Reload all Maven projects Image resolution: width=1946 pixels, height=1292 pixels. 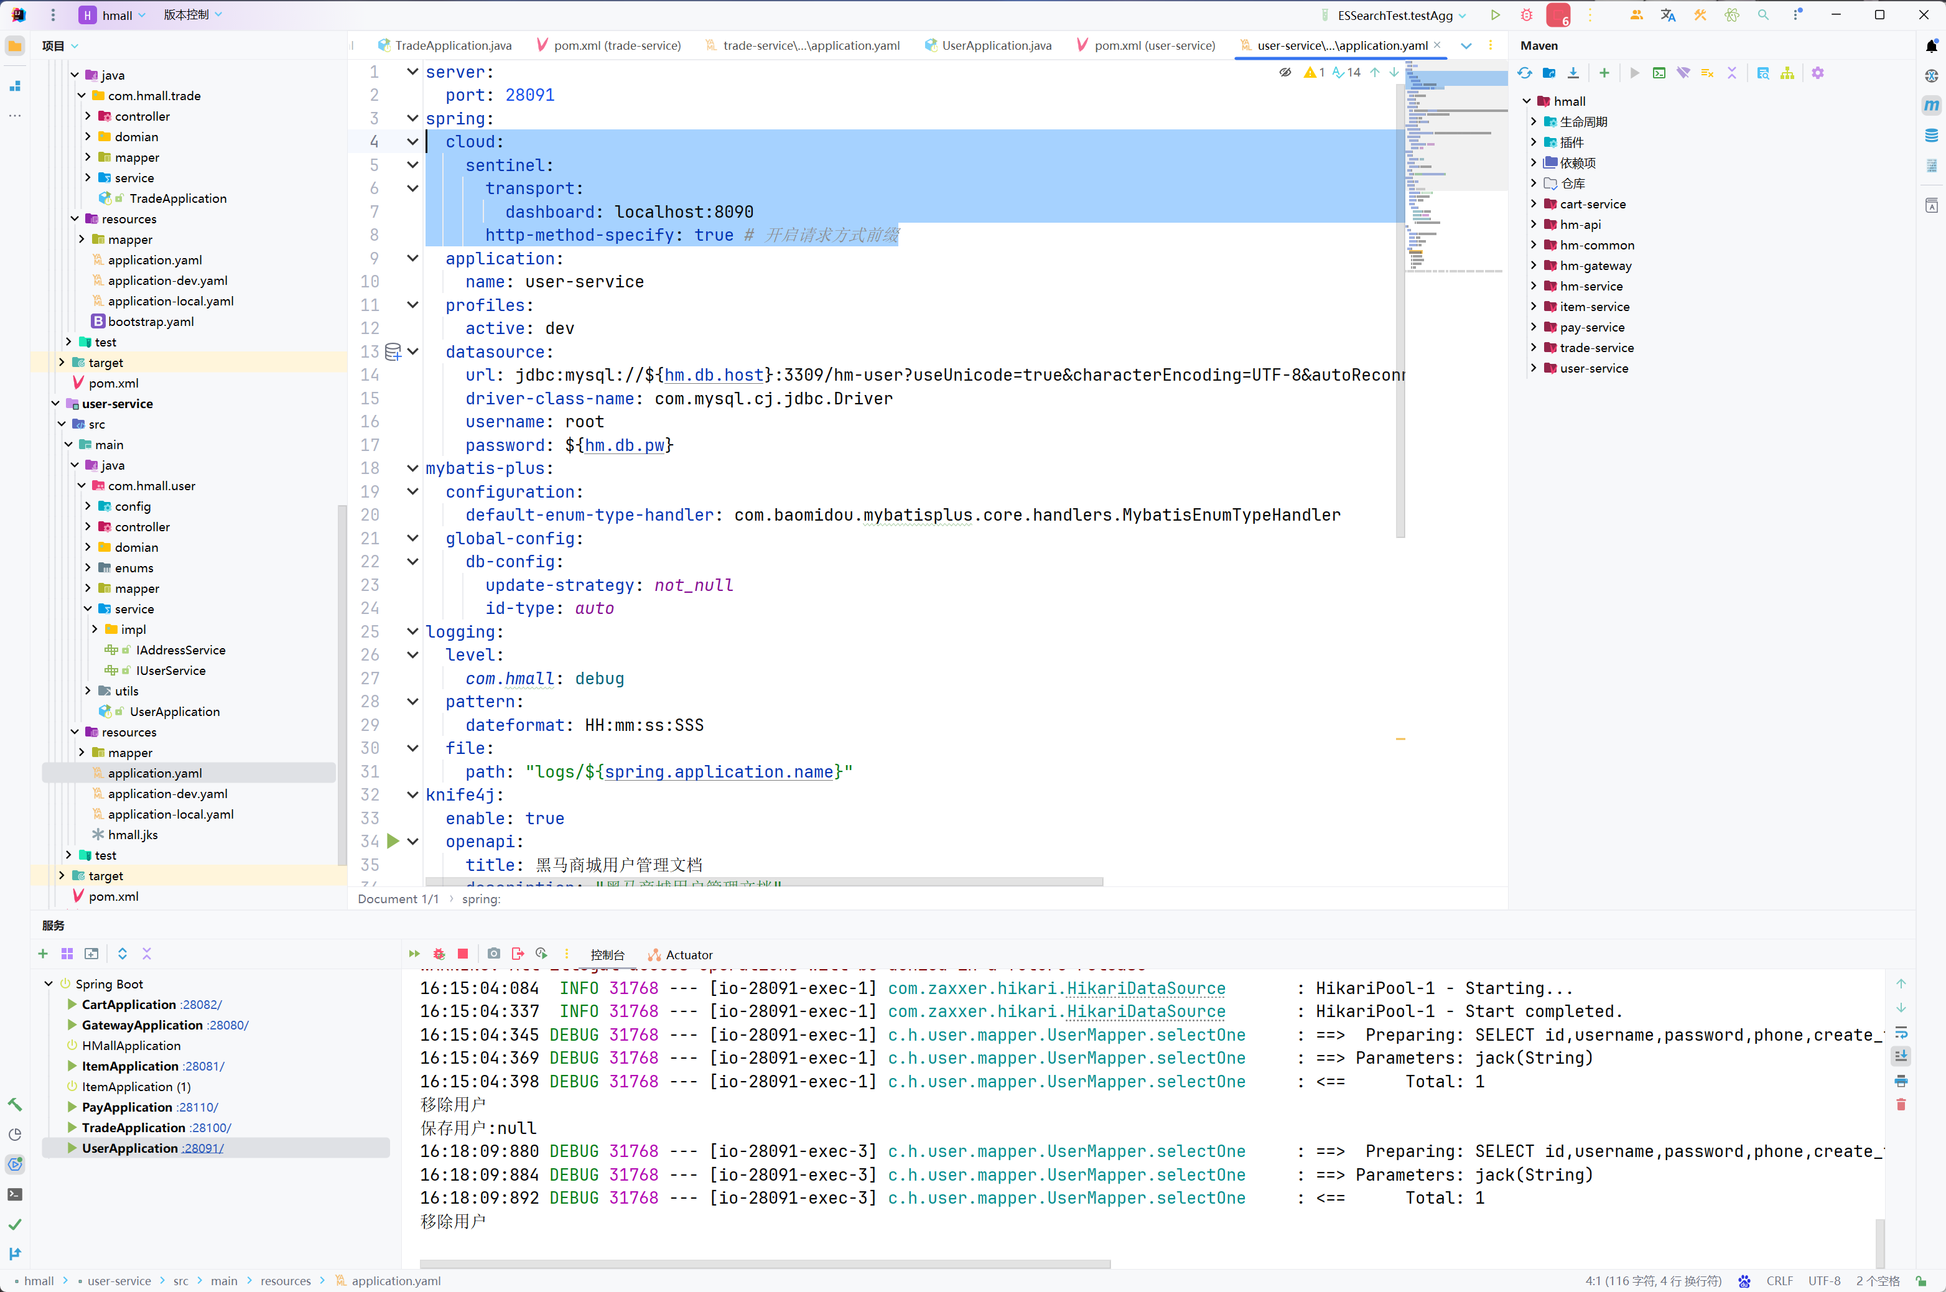click(x=1524, y=73)
